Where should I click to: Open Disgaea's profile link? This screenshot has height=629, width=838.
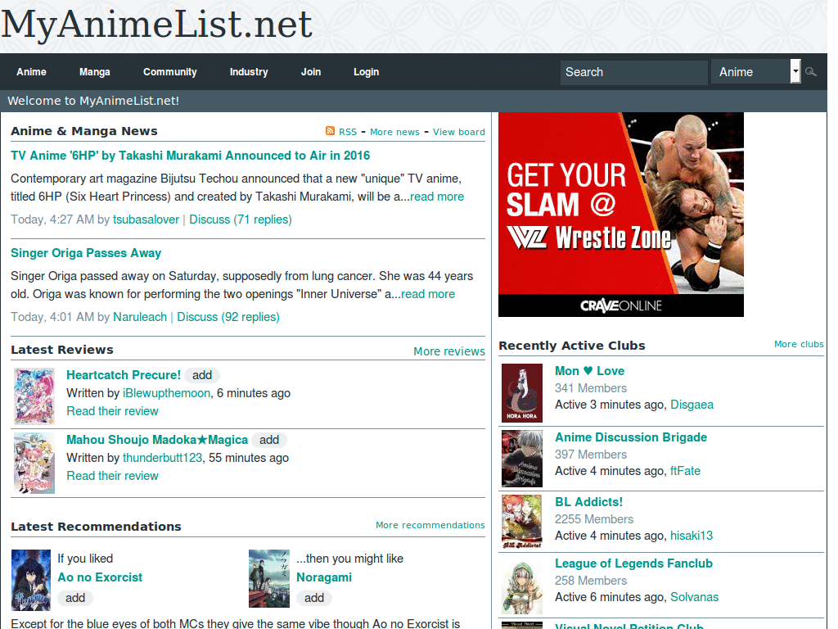coord(692,405)
